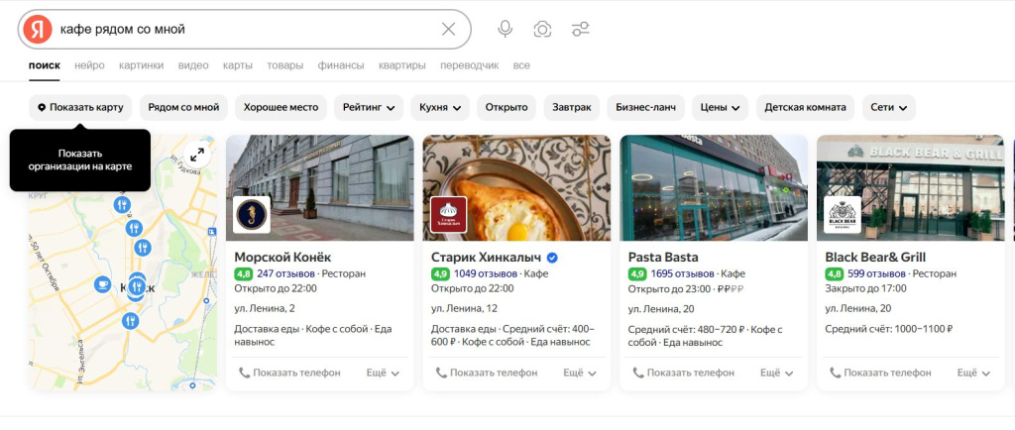Screen dimensions: 1015x430
Task: Switch to the видео tab
Action: [x=193, y=65]
